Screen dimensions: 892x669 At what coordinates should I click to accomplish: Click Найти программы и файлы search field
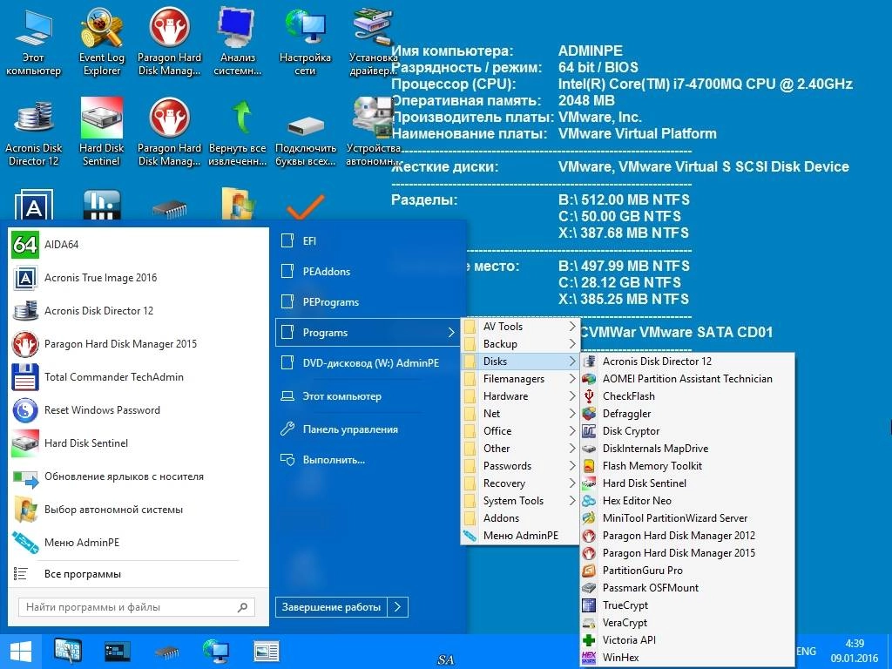pyautogui.click(x=137, y=607)
